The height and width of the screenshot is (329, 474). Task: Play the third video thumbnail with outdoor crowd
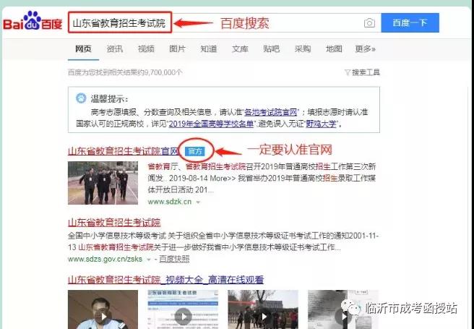263,309
